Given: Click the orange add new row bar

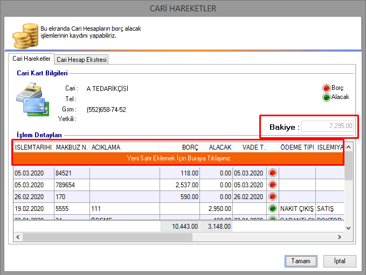Looking at the screenshot, I should (x=178, y=159).
